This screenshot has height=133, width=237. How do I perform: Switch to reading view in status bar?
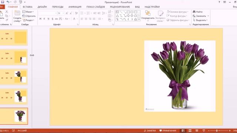click(197, 130)
